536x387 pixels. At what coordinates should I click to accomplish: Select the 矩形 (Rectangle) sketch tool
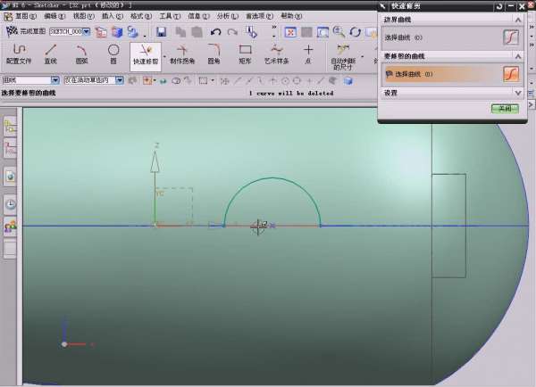245,54
